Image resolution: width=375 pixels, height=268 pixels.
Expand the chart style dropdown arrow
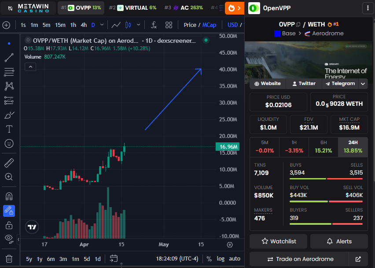point(138,25)
